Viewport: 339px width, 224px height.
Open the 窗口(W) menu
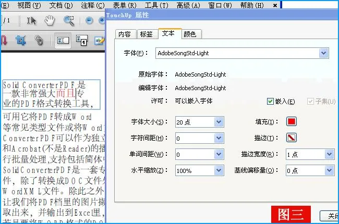coord(220,5)
